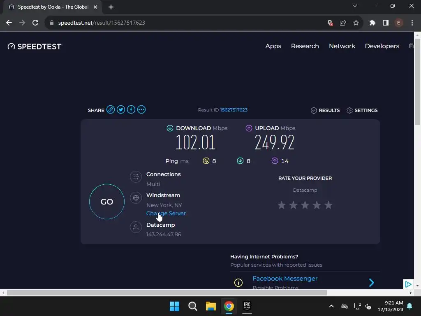Open Chrome extensions puzzle icon
Image resolution: width=421 pixels, height=316 pixels.
(372, 23)
